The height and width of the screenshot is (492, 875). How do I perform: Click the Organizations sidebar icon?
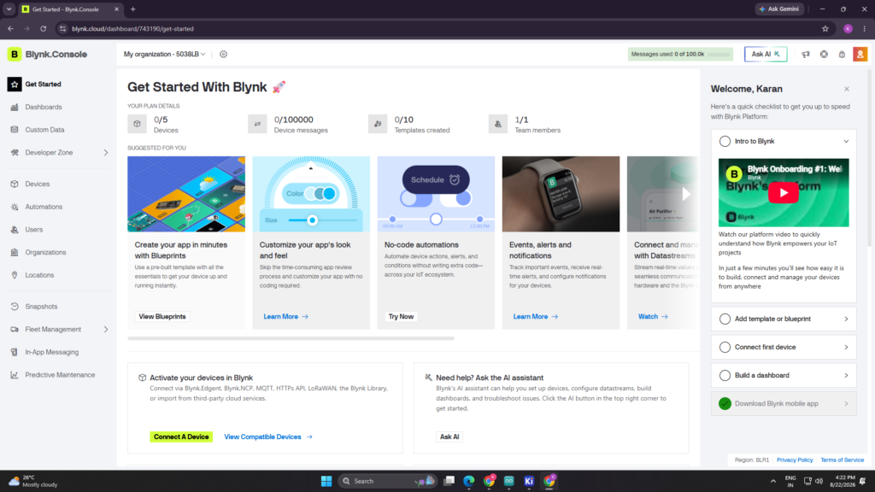[15, 252]
